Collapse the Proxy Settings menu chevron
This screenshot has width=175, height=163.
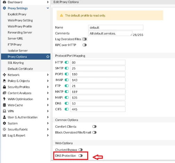coord(48,8)
